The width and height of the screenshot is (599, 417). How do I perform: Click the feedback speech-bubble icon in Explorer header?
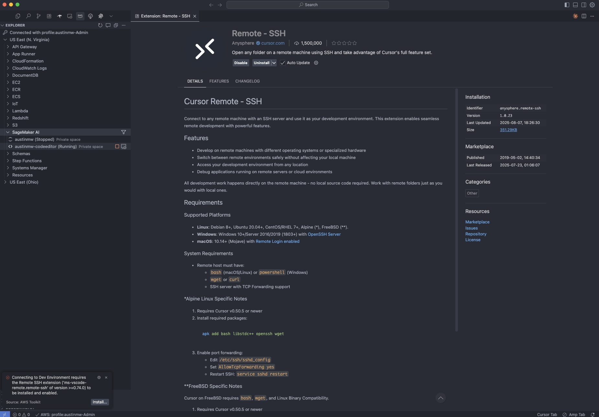coord(108,25)
